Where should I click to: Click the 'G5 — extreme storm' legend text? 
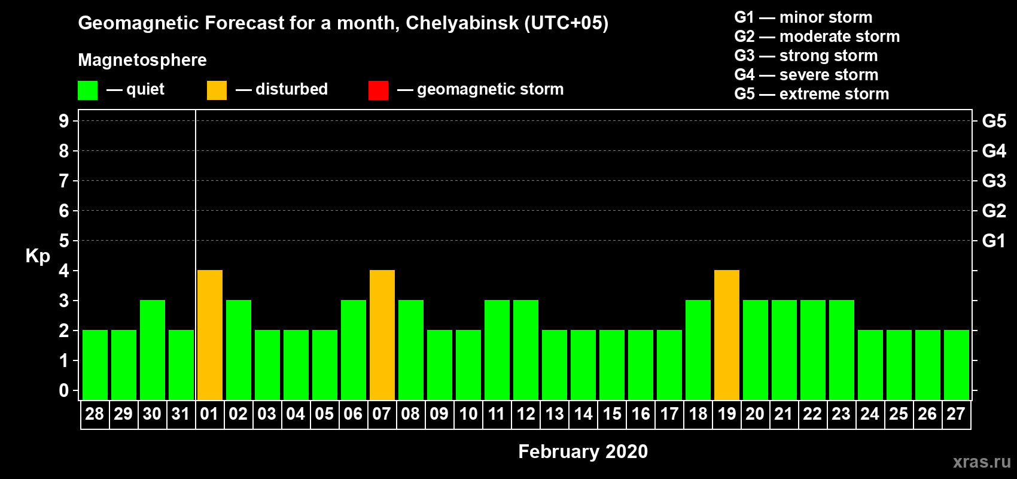point(812,94)
